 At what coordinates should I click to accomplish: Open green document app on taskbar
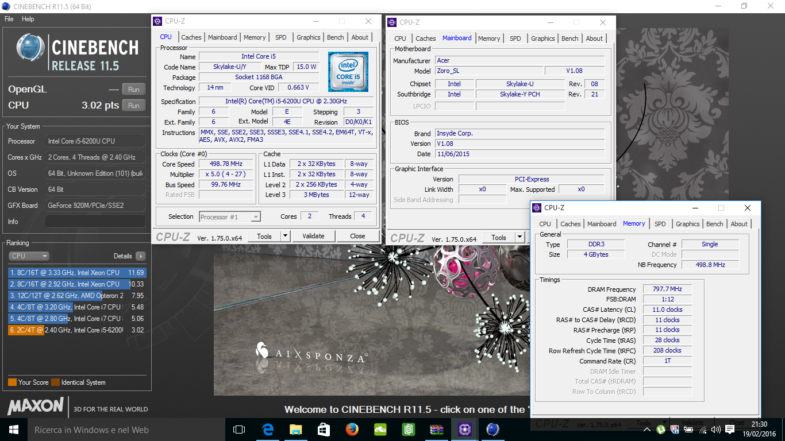(408, 430)
